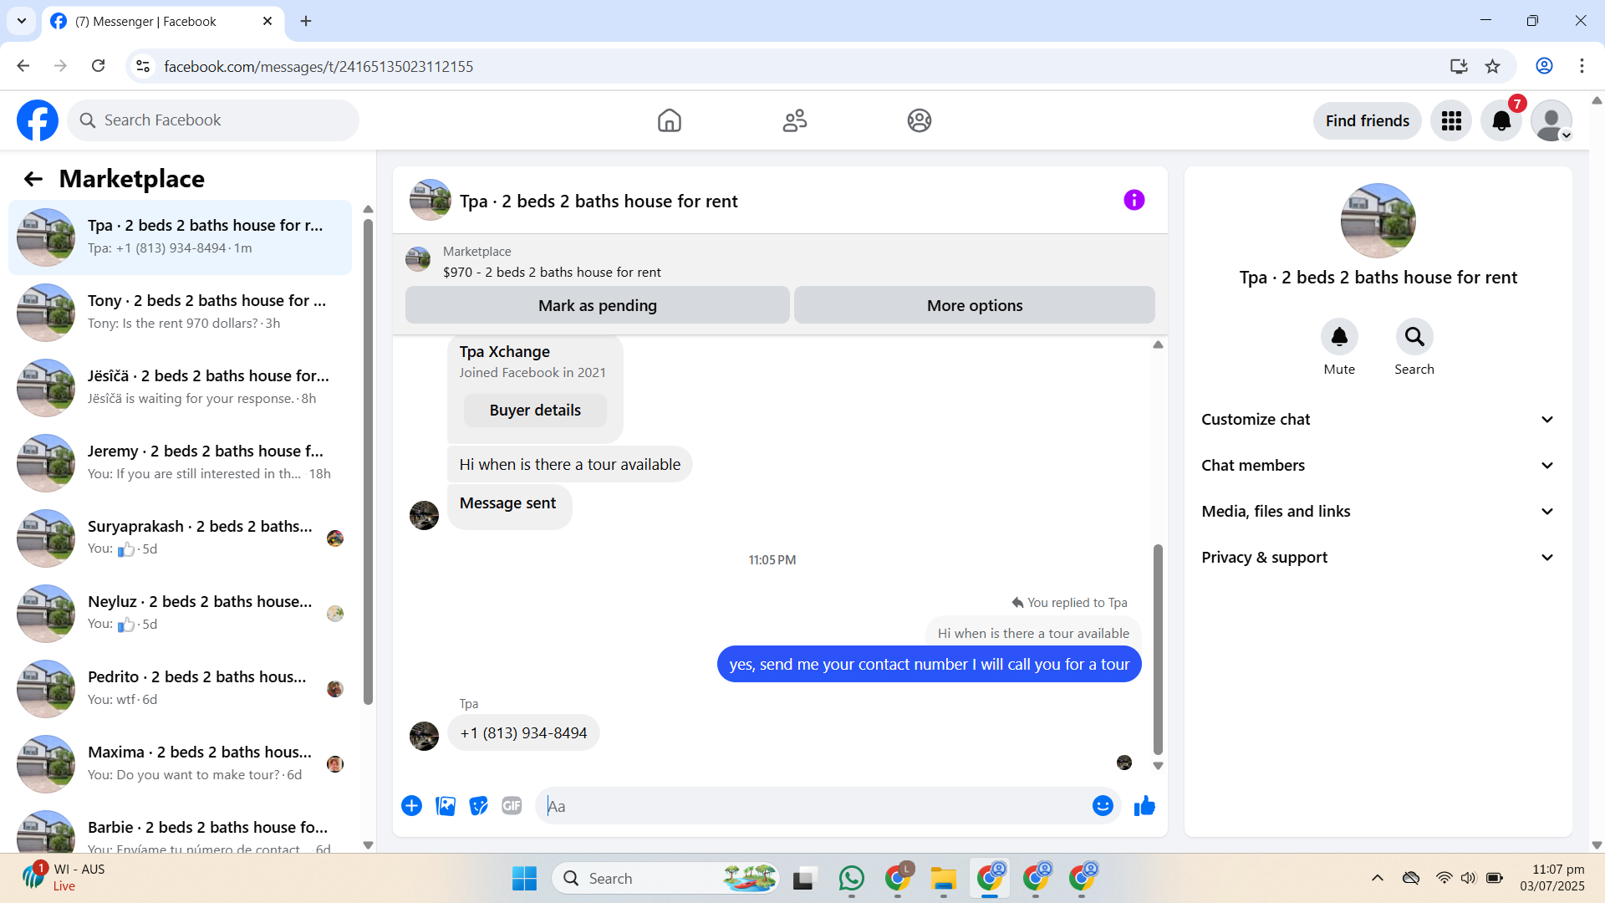Attach a photo using image icon
The width and height of the screenshot is (1605, 903).
(446, 806)
